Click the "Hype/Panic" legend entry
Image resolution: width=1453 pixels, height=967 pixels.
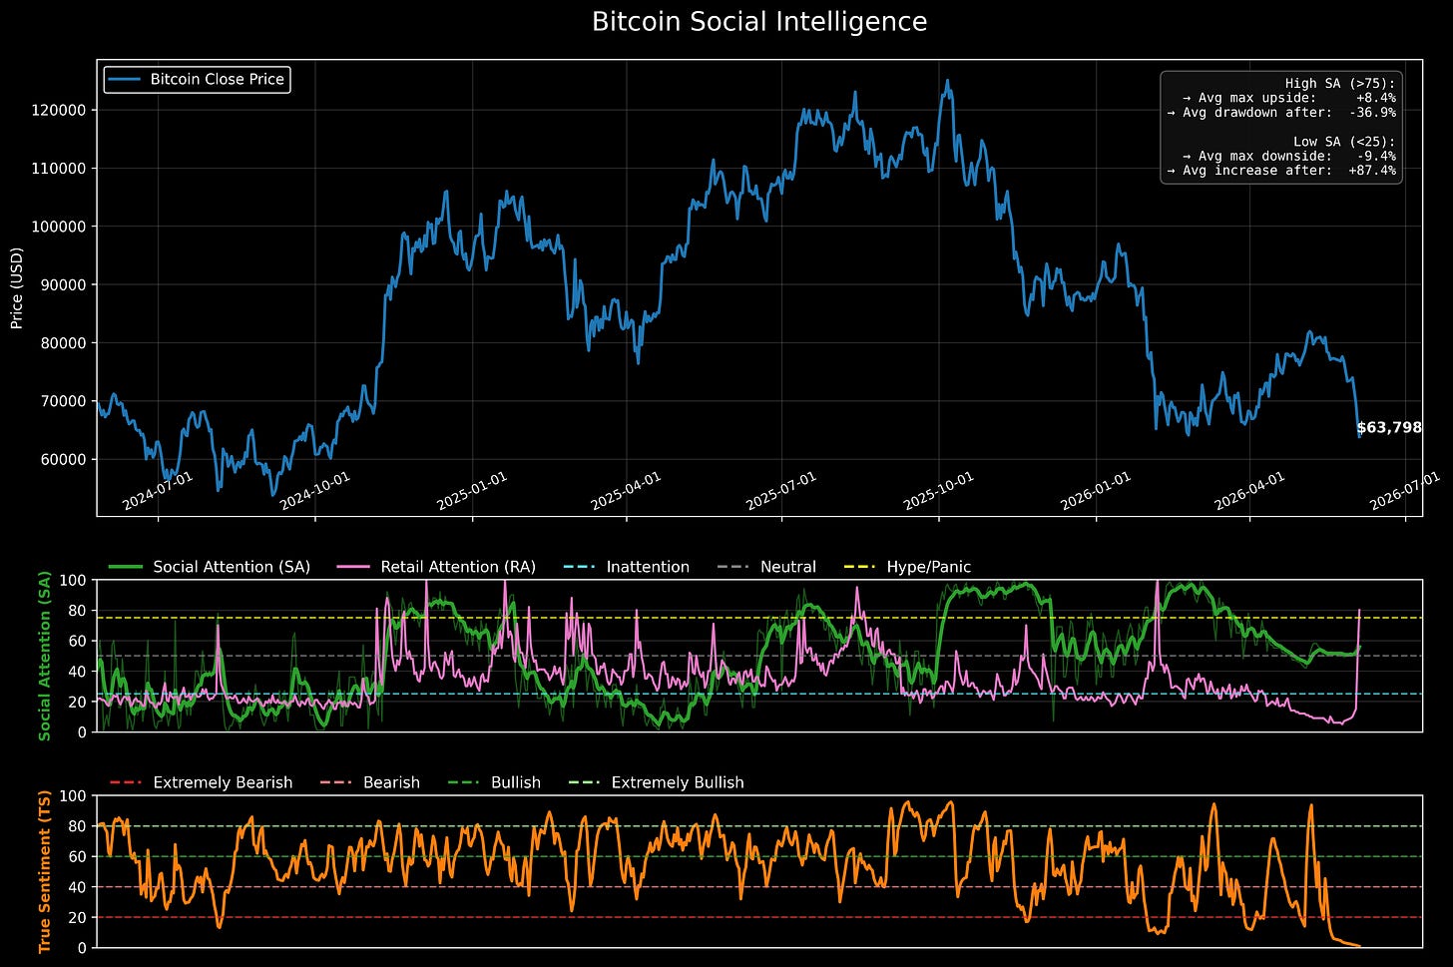click(x=907, y=567)
